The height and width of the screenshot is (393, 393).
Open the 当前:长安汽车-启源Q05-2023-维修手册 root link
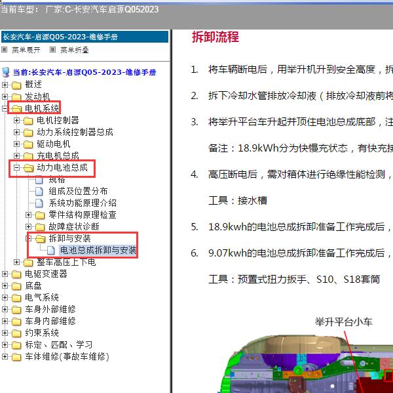84,73
